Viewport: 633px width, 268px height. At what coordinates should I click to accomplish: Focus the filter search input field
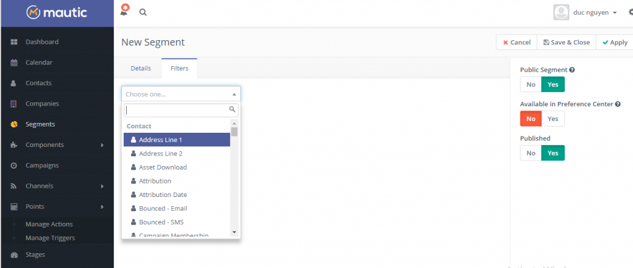(177, 110)
